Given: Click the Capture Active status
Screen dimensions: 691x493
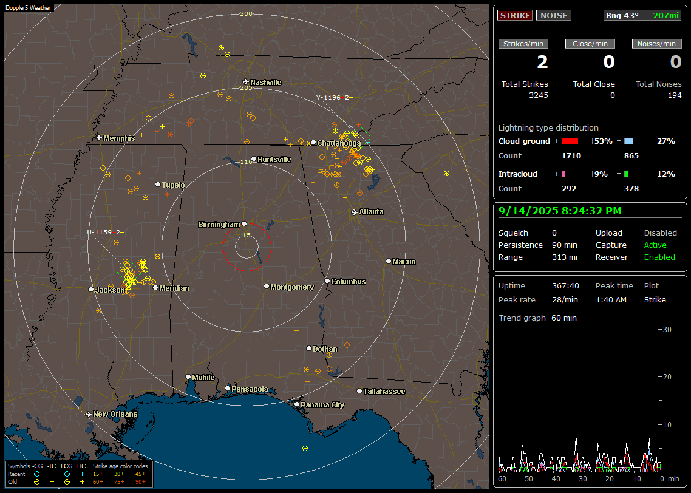Looking at the screenshot, I should click(655, 245).
